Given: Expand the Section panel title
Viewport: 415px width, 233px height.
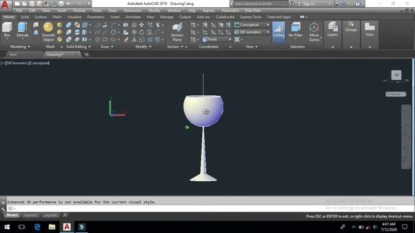Looking at the screenshot, I should (175, 47).
